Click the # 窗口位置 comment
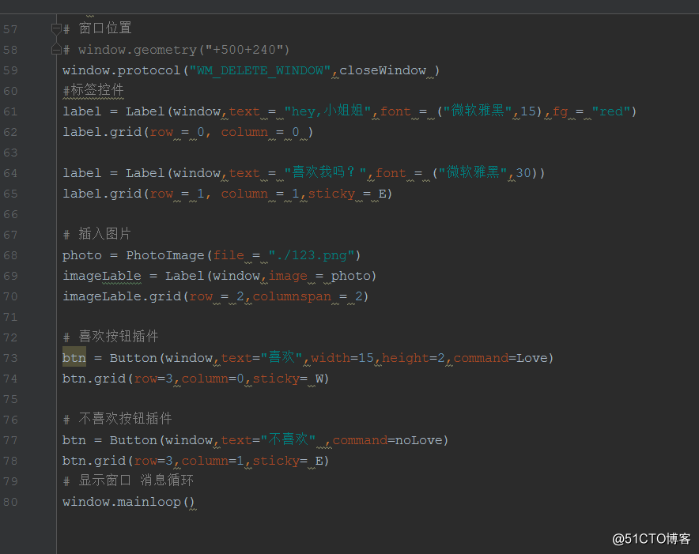This screenshot has height=554, width=699. [97, 28]
